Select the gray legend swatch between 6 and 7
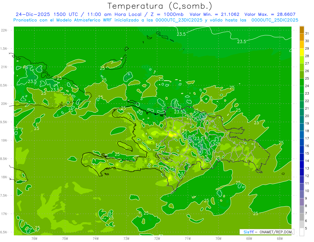This screenshot has width=314, height=242. (302, 217)
